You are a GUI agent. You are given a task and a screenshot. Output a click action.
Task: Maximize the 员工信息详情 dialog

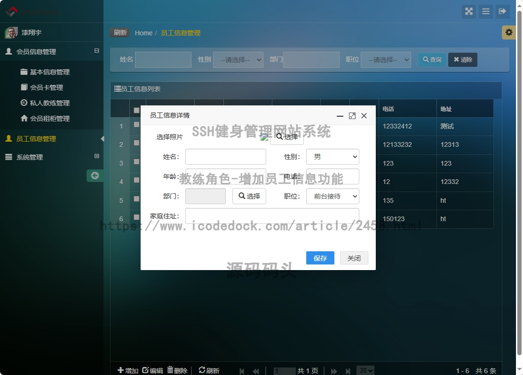[352, 116]
